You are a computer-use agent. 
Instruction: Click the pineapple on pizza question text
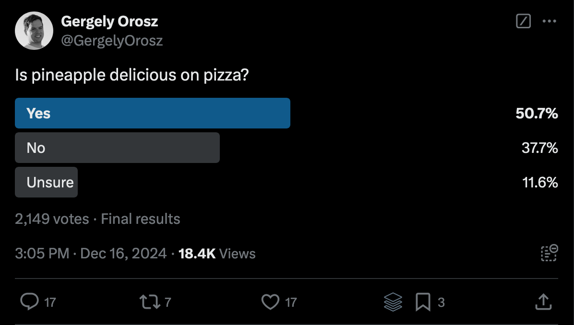tap(132, 75)
